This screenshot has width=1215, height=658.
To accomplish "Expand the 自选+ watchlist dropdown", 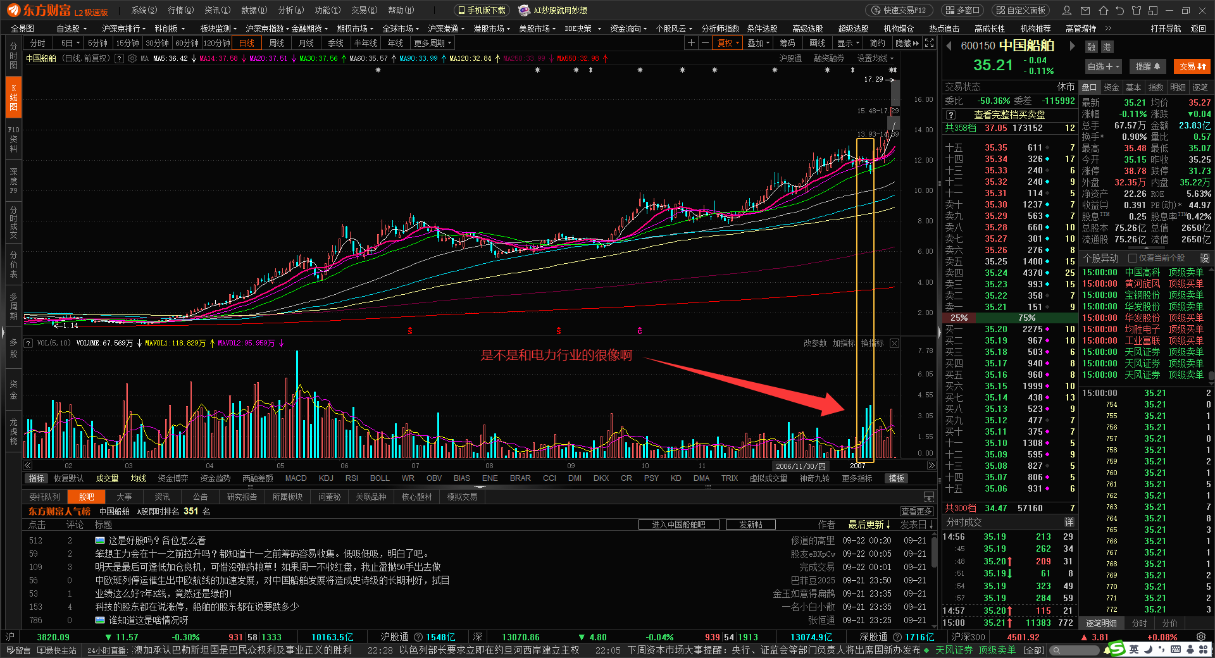I will tap(1103, 66).
